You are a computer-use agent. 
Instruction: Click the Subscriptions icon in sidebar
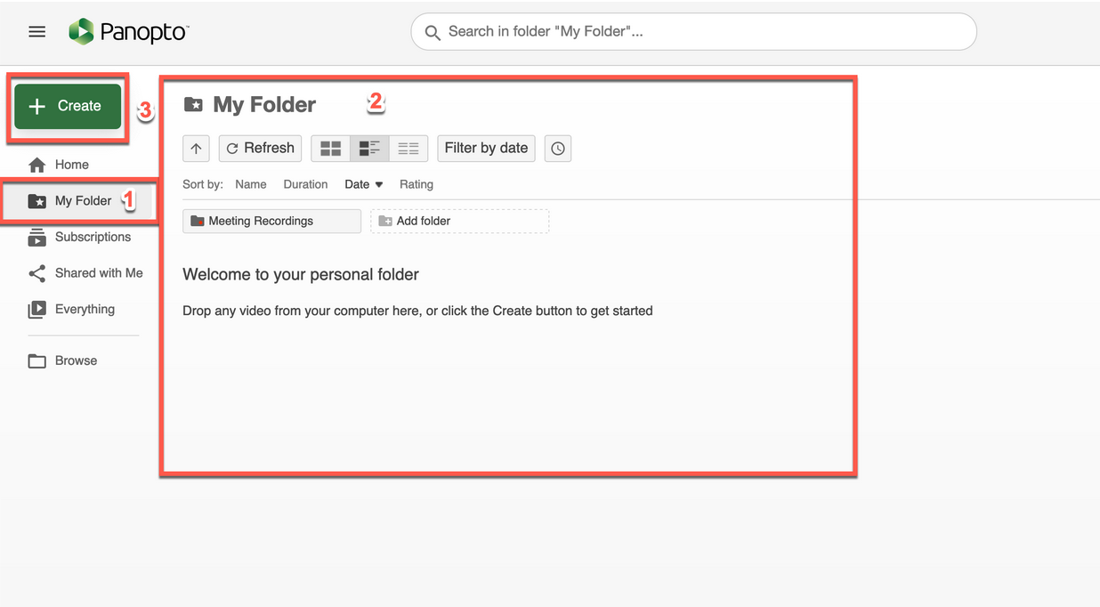click(x=36, y=238)
